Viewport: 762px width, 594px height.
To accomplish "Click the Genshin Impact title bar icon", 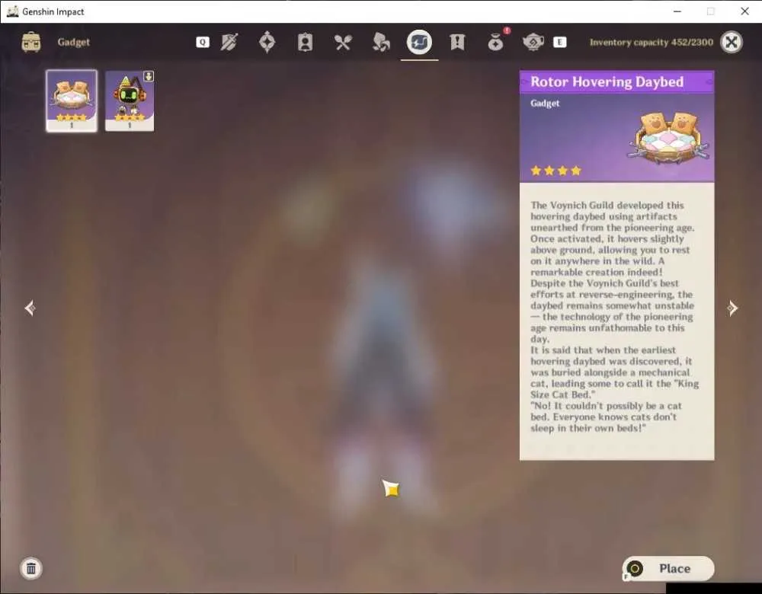I will (x=13, y=11).
